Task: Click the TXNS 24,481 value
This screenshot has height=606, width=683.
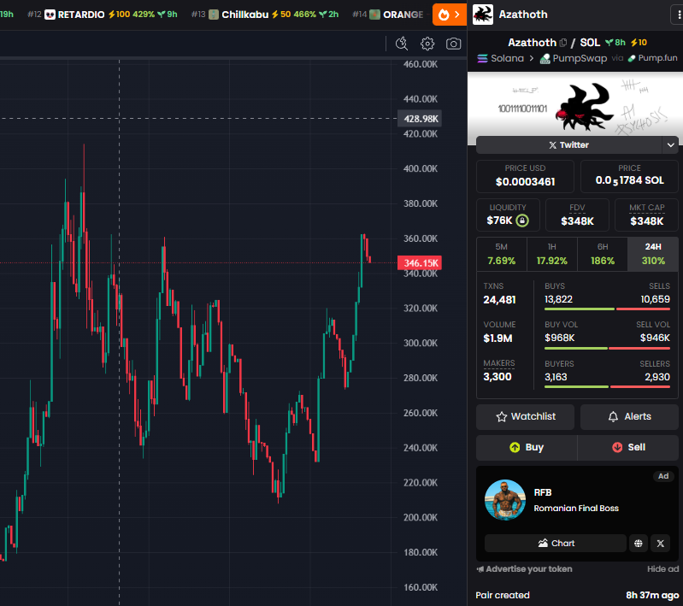Action: [499, 300]
